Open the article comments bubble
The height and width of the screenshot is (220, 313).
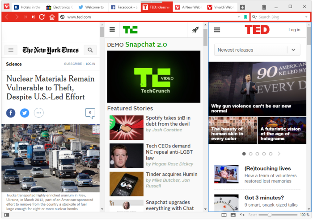click(x=90, y=114)
